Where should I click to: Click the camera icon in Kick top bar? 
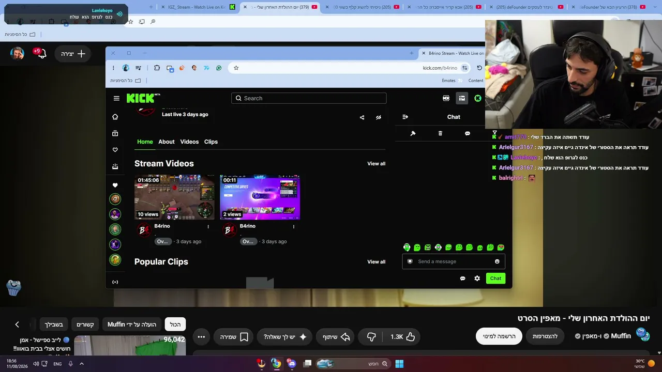point(446,98)
